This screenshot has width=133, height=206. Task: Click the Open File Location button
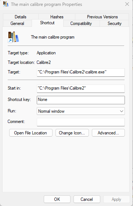(x=31, y=133)
